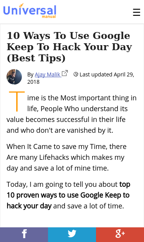Click the 'By' label before the author name
The image size is (144, 242).
point(30,75)
